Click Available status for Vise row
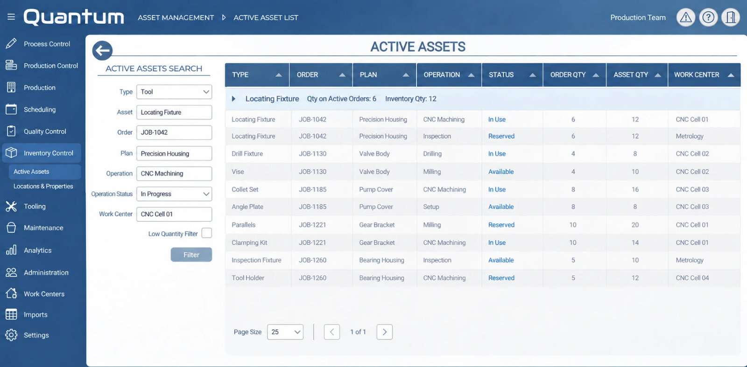The image size is (747, 367). (x=501, y=172)
